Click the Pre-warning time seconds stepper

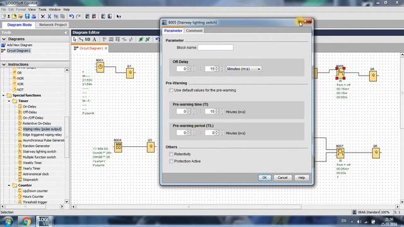pyautogui.click(x=217, y=112)
